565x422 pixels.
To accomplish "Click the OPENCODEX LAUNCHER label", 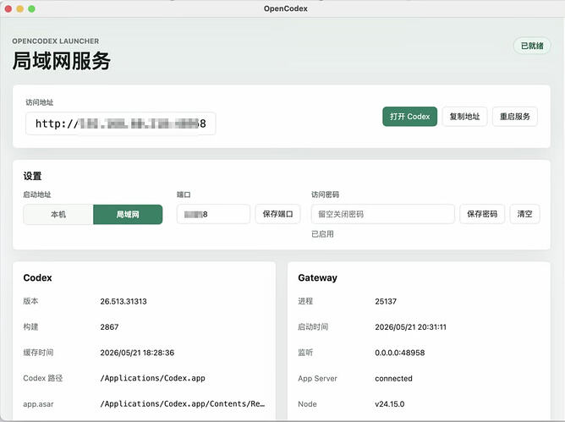I will tap(56, 41).
